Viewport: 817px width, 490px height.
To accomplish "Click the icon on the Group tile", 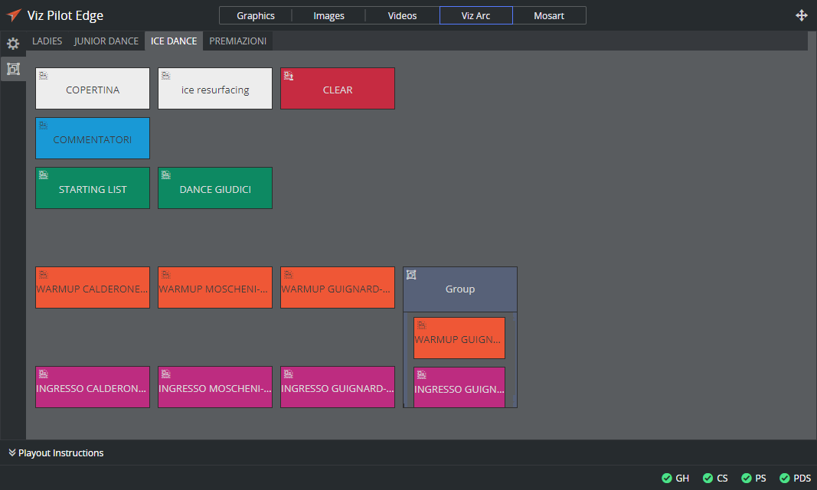I will 411,275.
